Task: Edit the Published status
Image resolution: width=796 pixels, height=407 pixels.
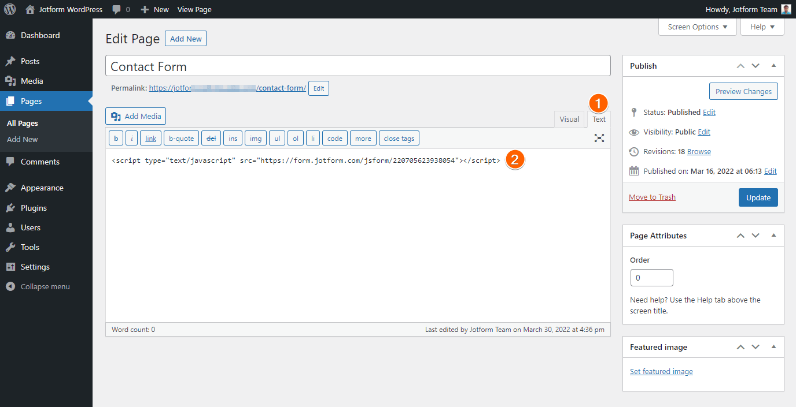Action: [709, 112]
